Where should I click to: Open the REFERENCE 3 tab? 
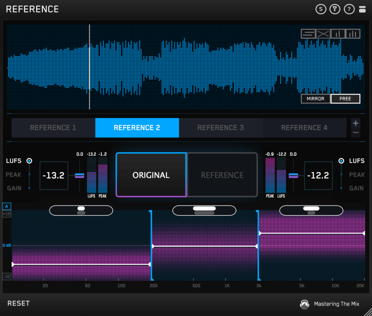point(220,127)
